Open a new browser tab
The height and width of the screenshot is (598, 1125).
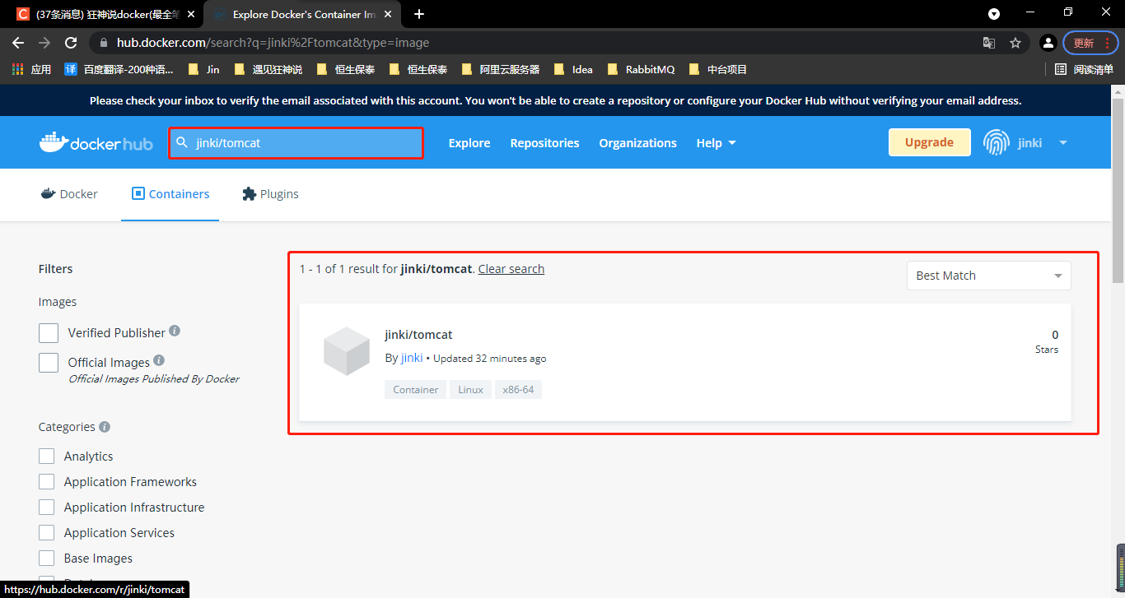pos(419,14)
